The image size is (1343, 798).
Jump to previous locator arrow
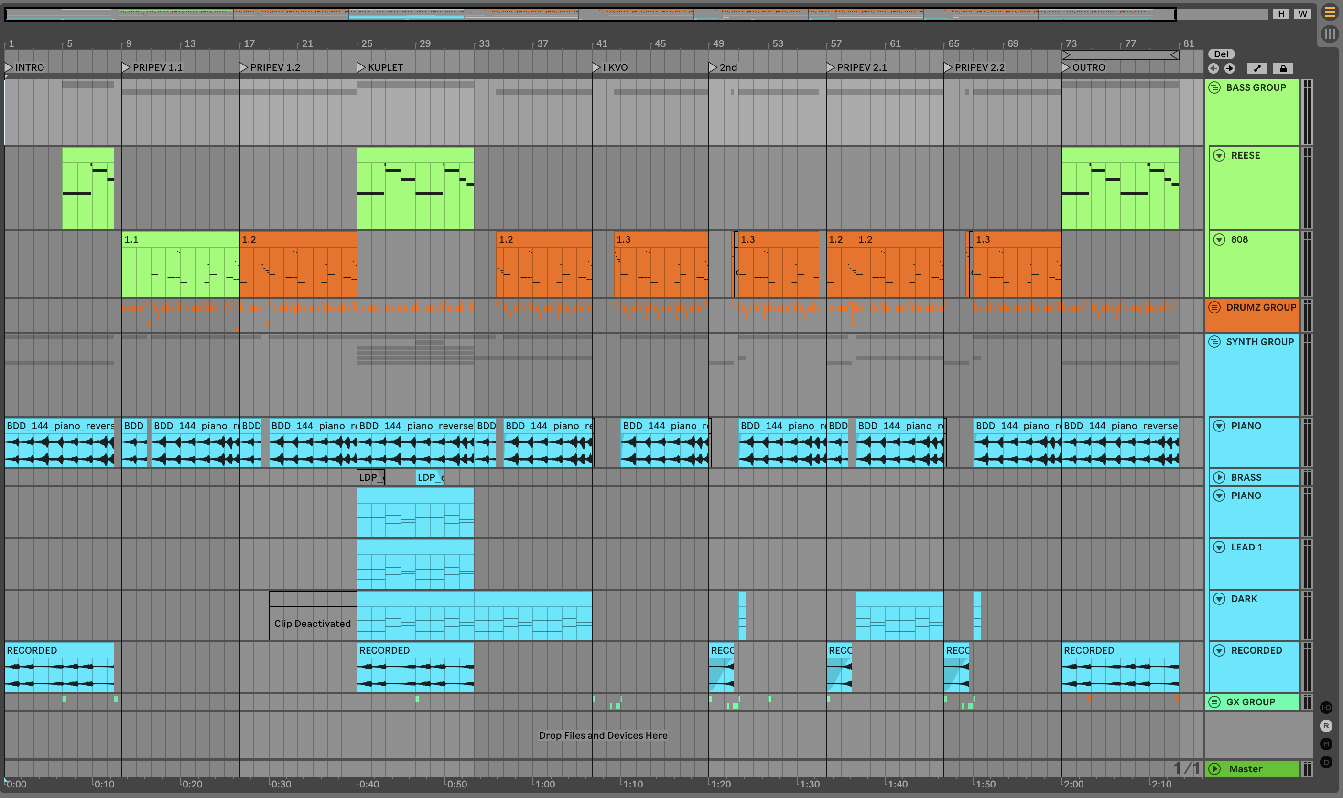pos(1213,68)
